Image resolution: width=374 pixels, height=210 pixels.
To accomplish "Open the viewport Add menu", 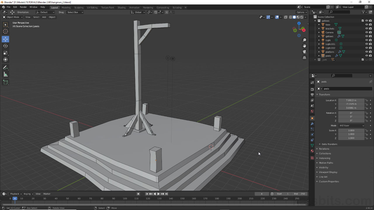I will (x=44, y=17).
